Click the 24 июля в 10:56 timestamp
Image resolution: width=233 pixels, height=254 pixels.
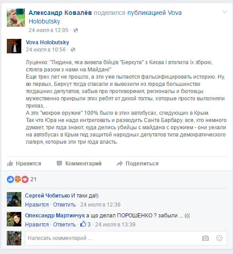(46, 50)
